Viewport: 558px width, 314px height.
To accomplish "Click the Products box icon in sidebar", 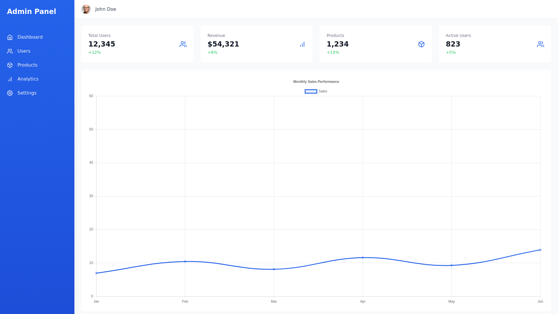I will click(x=10, y=65).
